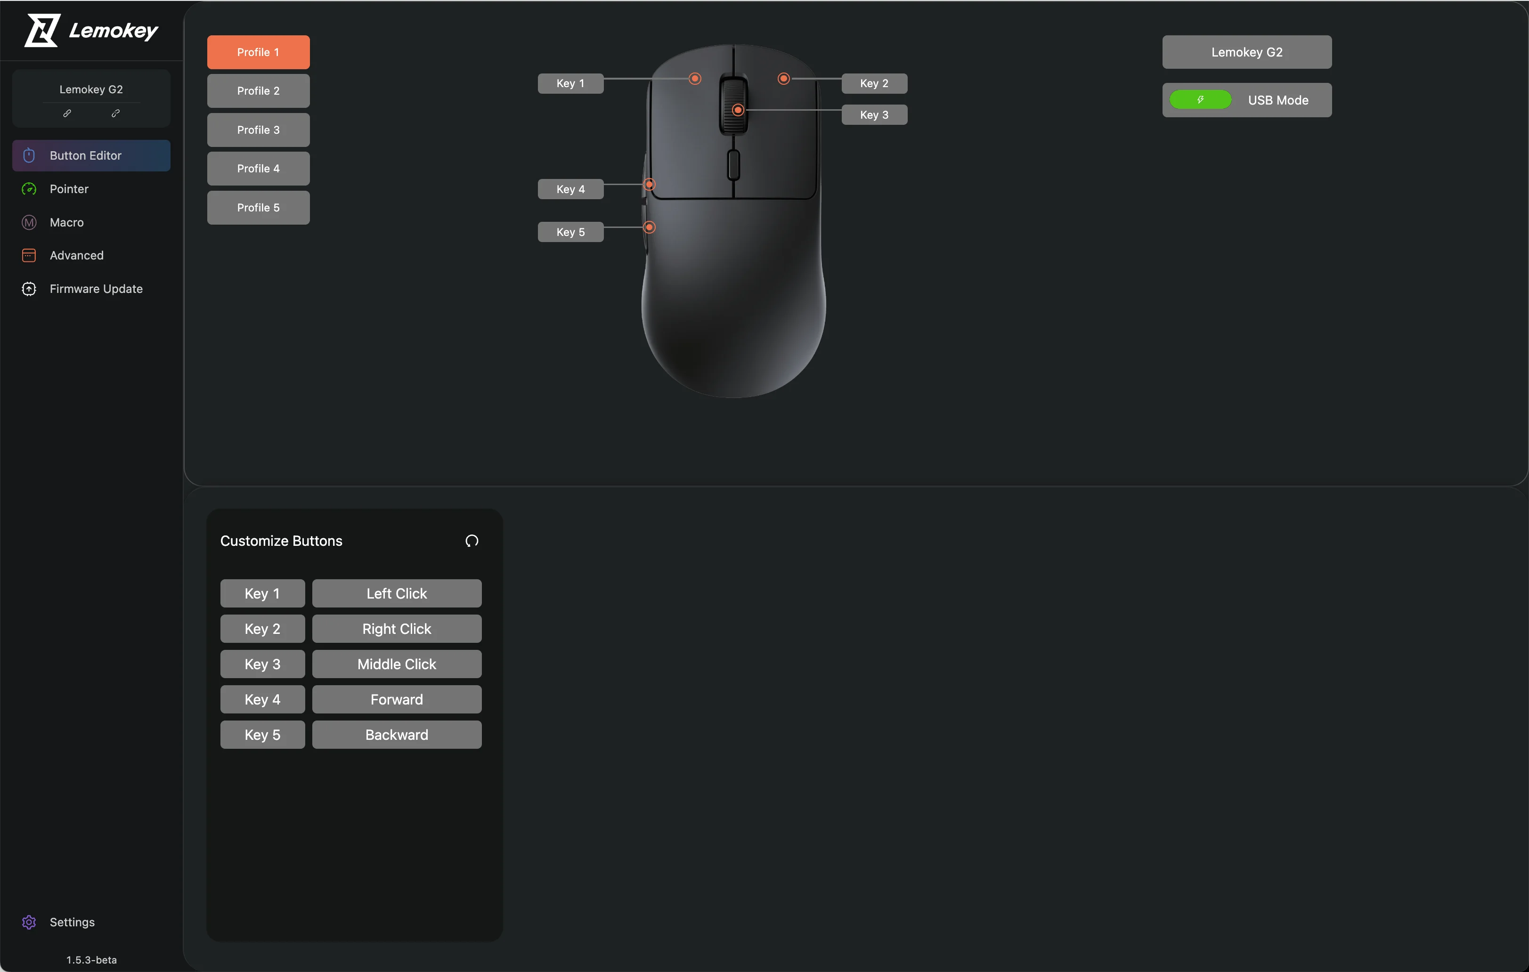Switch to Profile 4
The height and width of the screenshot is (972, 1529).
(259, 169)
